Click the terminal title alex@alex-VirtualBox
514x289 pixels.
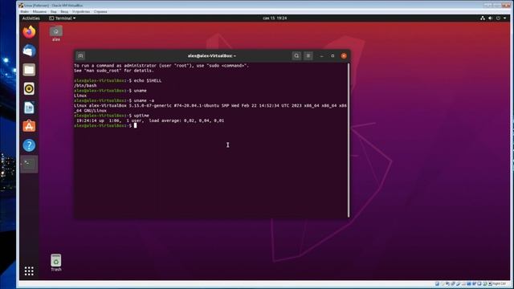pyautogui.click(x=212, y=56)
